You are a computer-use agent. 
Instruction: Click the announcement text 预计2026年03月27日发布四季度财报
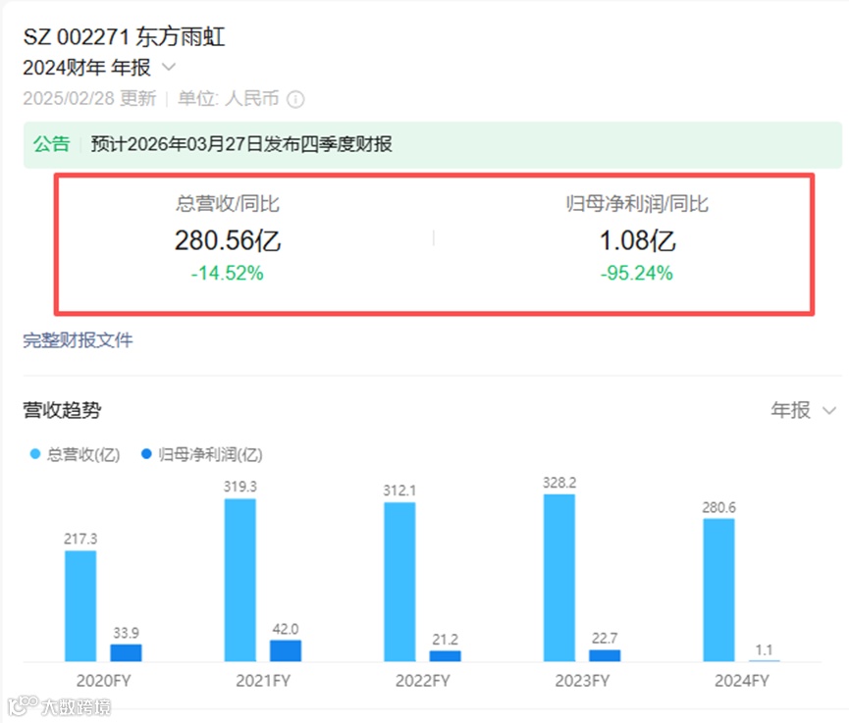tap(241, 144)
